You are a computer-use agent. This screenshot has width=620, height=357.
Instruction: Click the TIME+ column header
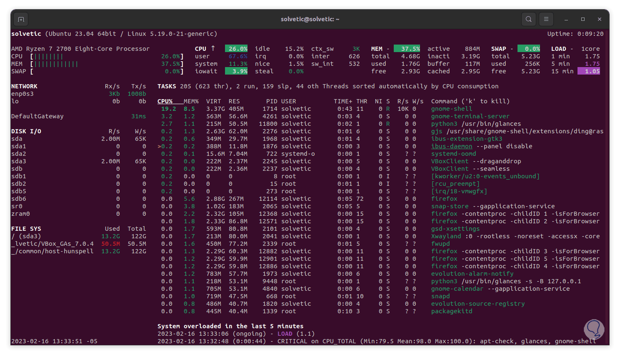tap(343, 101)
